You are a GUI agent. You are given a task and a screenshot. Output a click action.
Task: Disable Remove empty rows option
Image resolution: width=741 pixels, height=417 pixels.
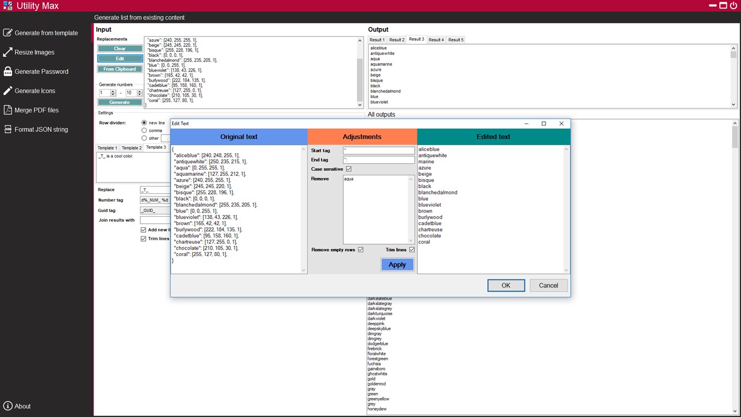click(x=361, y=249)
